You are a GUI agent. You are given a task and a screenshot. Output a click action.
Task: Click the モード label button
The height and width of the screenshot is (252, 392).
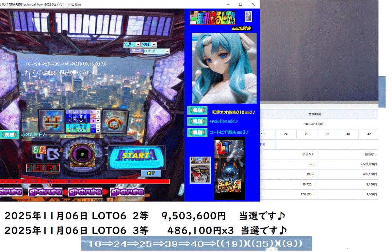tap(136, 51)
